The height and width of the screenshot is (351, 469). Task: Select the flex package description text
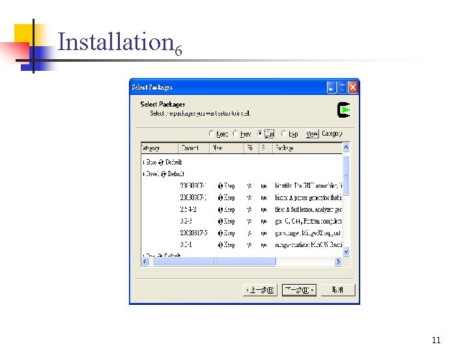[309, 209]
